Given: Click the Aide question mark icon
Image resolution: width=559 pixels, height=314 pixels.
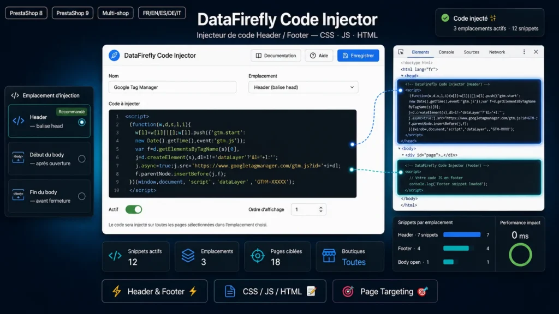Looking at the screenshot, I should point(313,56).
